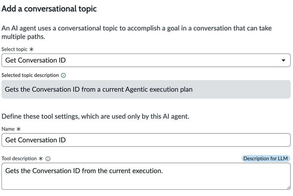This screenshot has height=196, width=293.
Task: Click the Selected topic description label text
Action: (30, 75)
